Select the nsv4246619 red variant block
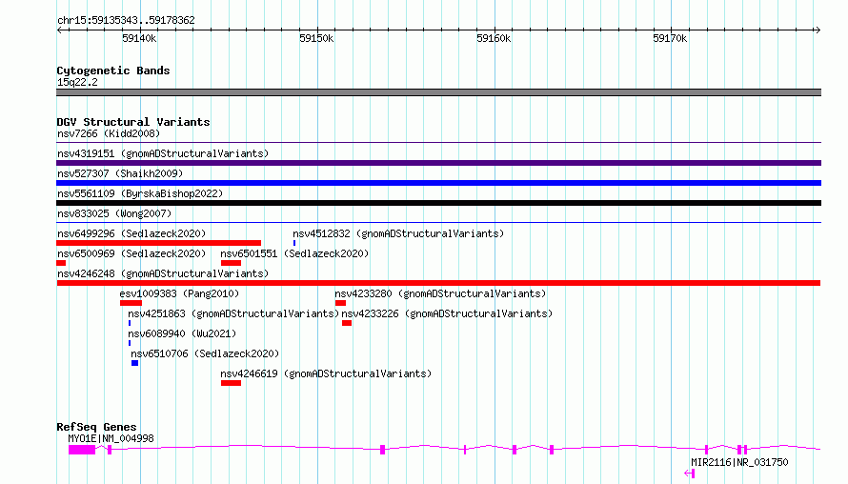The image size is (848, 484). pyautogui.click(x=231, y=383)
